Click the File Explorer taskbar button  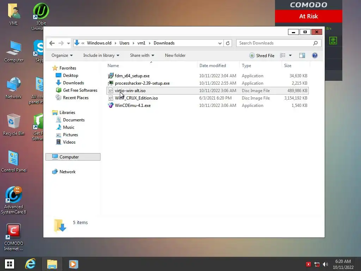coord(52,264)
